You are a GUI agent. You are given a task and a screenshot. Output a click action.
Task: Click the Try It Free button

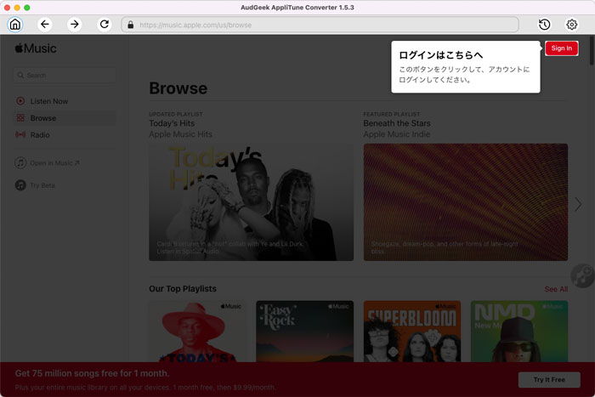(549, 379)
